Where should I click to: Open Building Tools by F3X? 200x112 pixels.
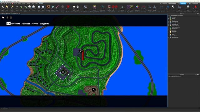click(94, 8)
